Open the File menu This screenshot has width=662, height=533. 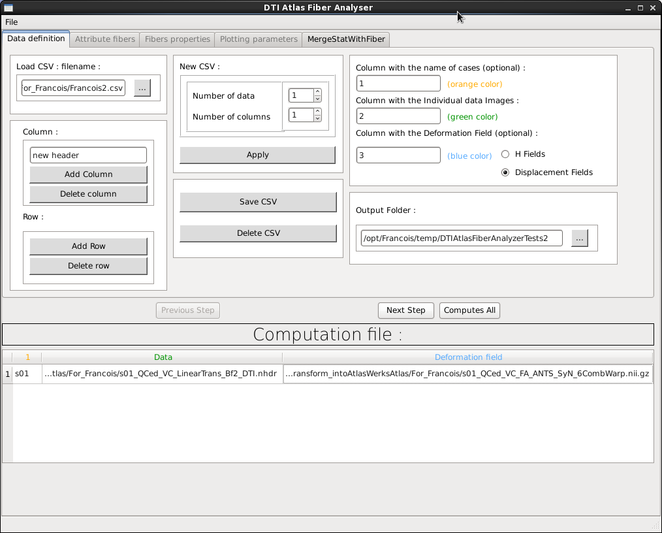pos(12,22)
